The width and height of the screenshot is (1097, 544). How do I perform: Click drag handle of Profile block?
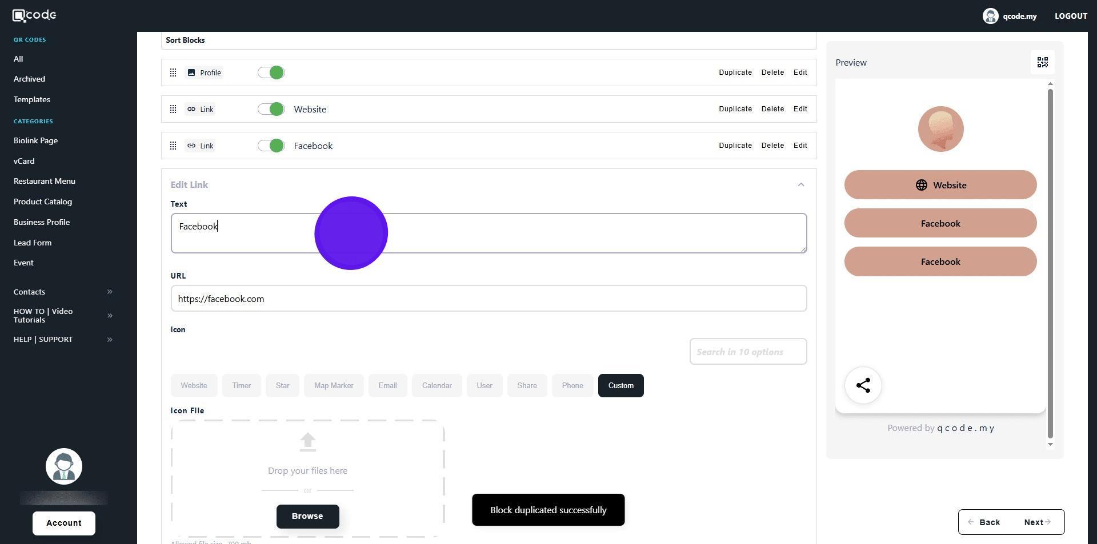pyautogui.click(x=173, y=72)
